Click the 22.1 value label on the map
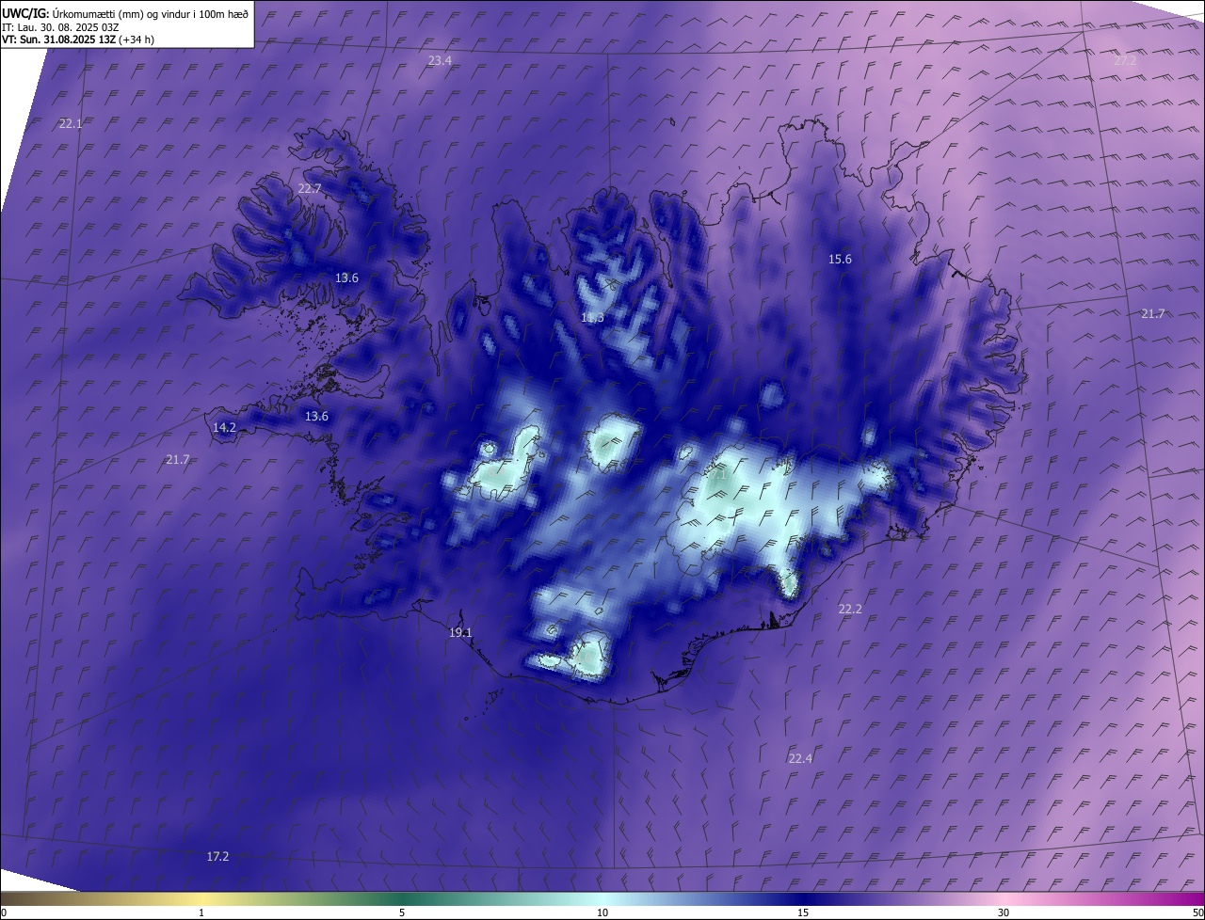 (x=71, y=123)
